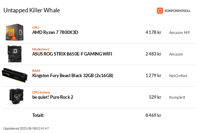
Task: Visit the Komplett store link
Action: point(177,97)
